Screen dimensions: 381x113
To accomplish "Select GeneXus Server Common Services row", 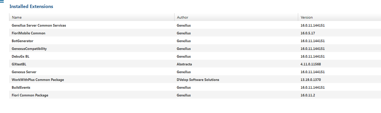I will pos(39,25).
